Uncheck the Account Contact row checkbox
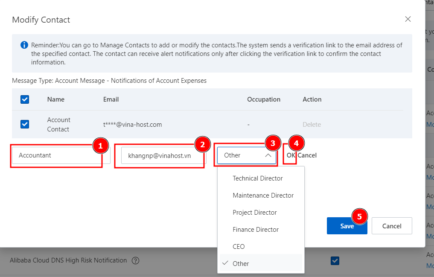 [x=25, y=124]
